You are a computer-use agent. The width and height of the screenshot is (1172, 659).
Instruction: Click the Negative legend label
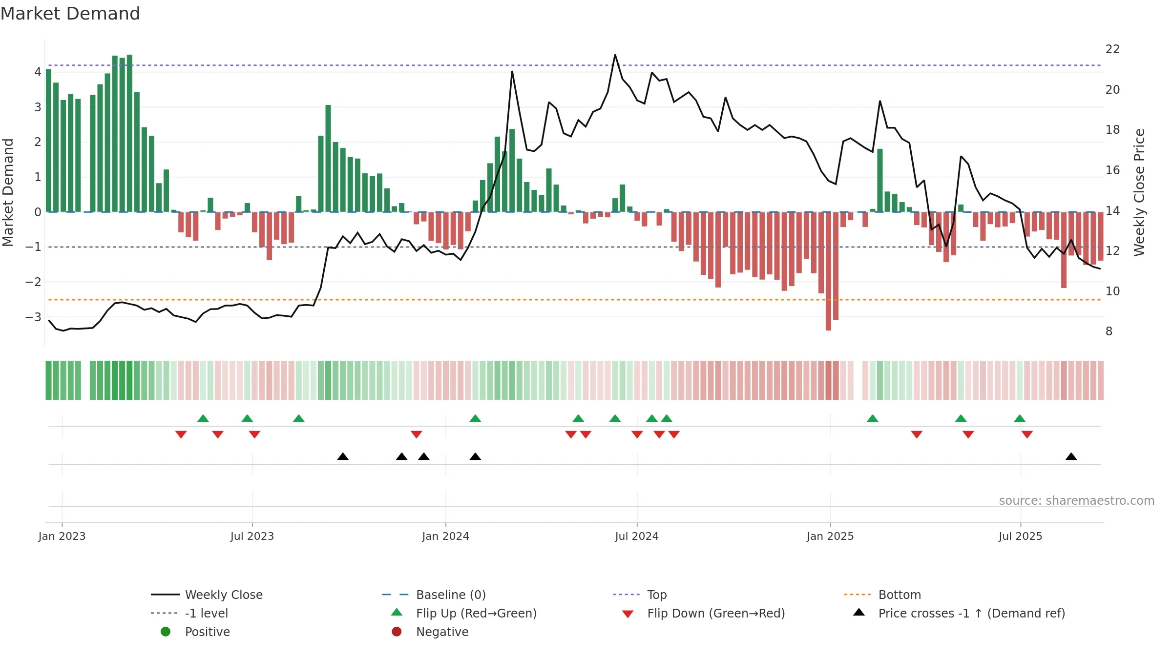(442, 632)
